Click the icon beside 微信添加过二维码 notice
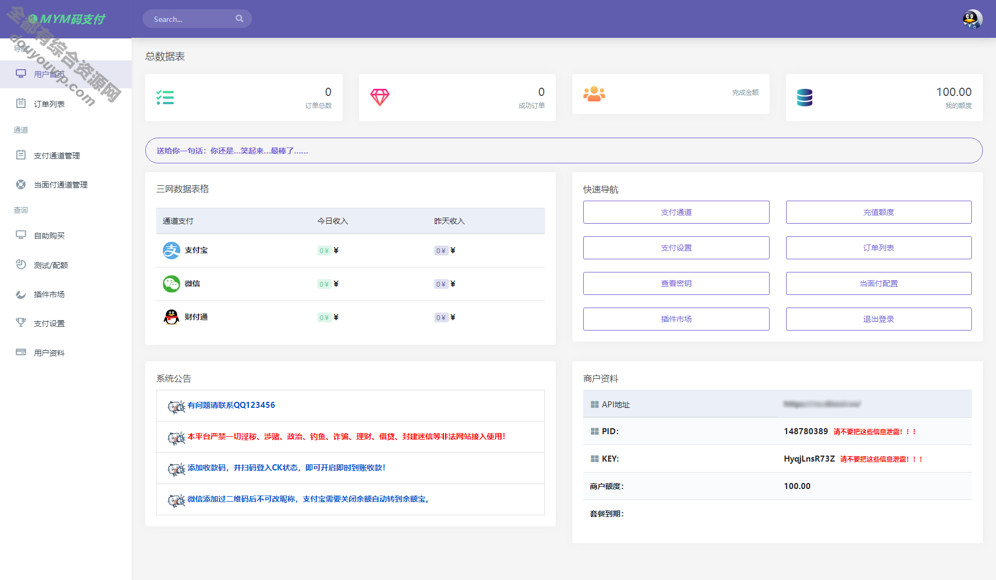This screenshot has height=580, width=996. pos(177,500)
